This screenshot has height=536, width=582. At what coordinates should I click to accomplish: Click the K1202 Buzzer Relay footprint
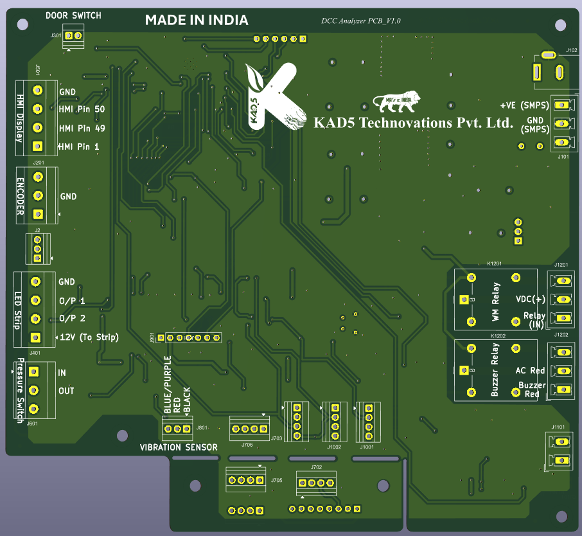coord(495,370)
